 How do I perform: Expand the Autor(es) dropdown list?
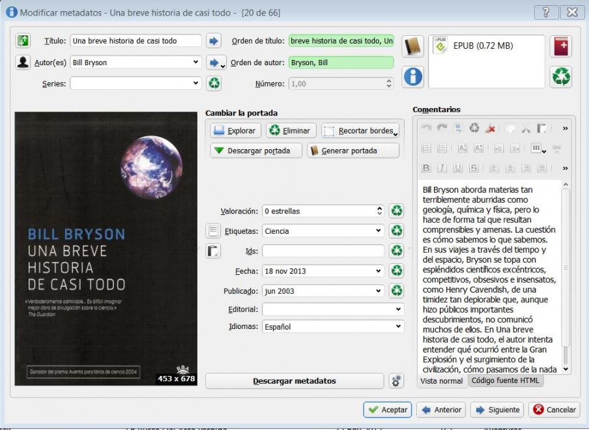click(x=196, y=63)
